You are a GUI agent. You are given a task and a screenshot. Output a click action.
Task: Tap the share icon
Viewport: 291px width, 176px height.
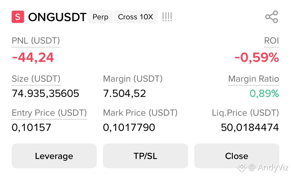tap(271, 17)
